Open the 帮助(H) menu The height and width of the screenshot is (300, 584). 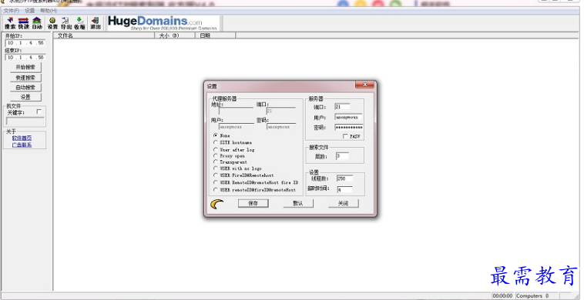tap(49, 11)
